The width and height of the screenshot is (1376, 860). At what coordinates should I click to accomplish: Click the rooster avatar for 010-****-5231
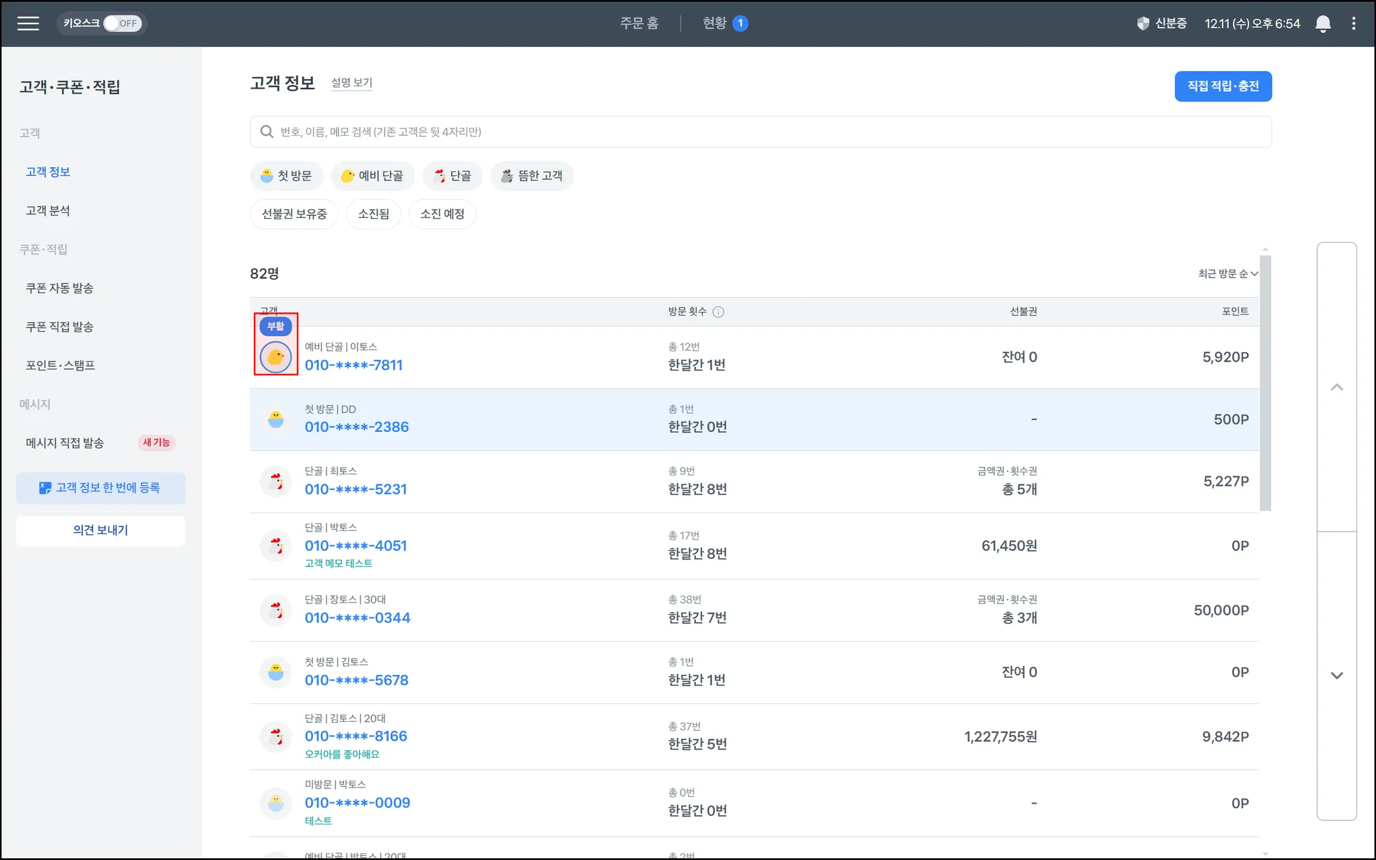275,482
